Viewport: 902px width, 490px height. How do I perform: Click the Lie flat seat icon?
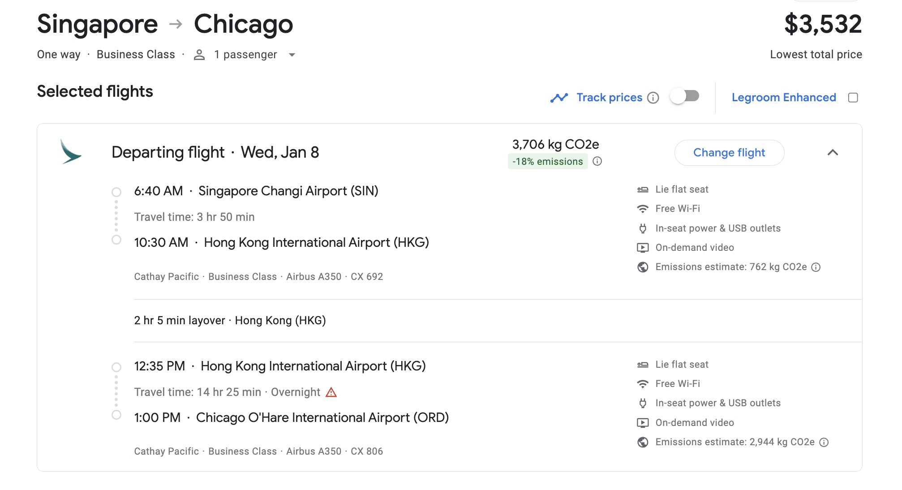click(x=643, y=189)
